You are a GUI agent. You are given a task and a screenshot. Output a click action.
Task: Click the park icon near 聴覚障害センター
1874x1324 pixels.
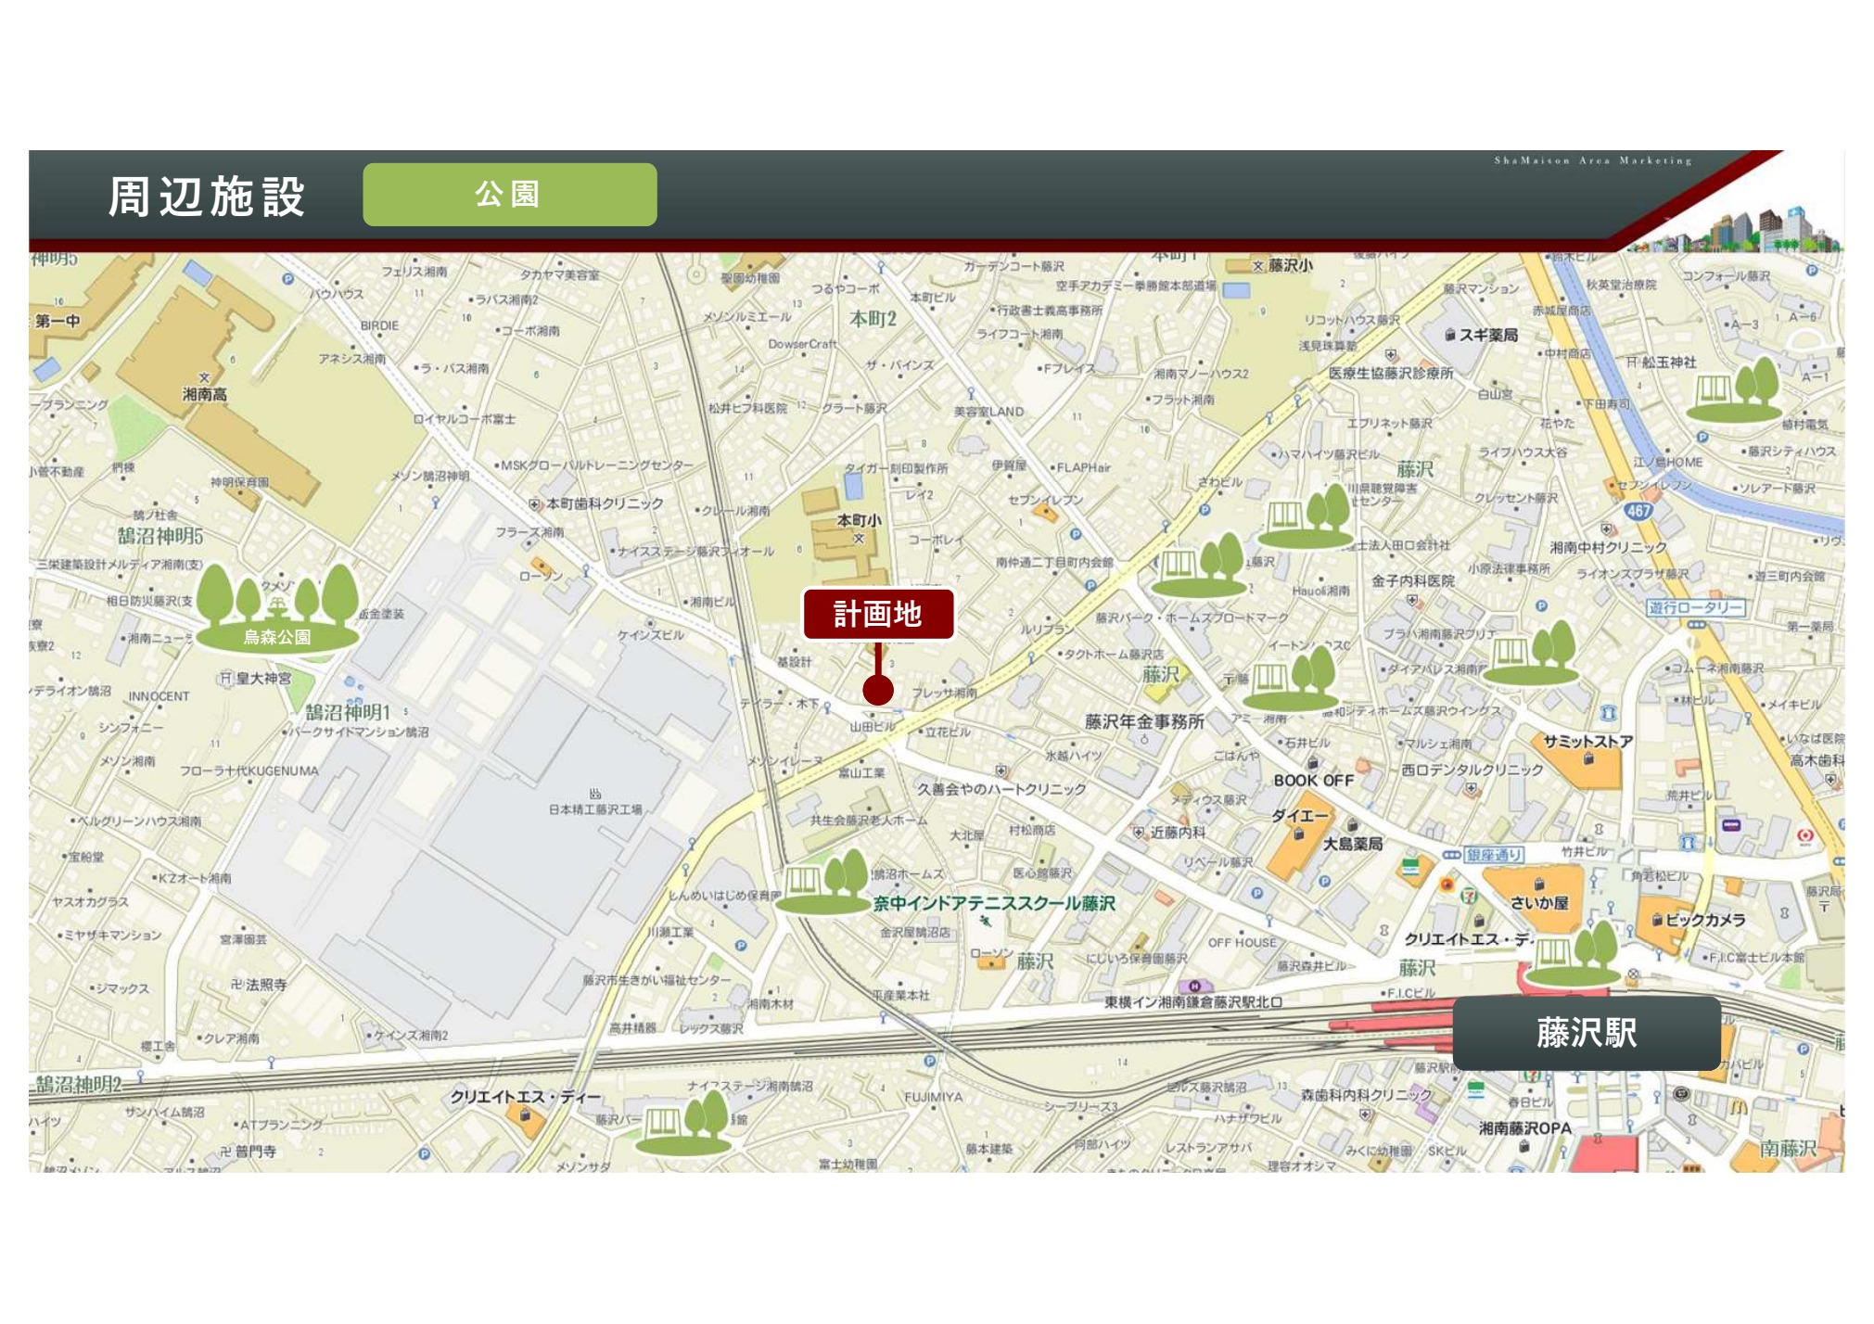1306,516
